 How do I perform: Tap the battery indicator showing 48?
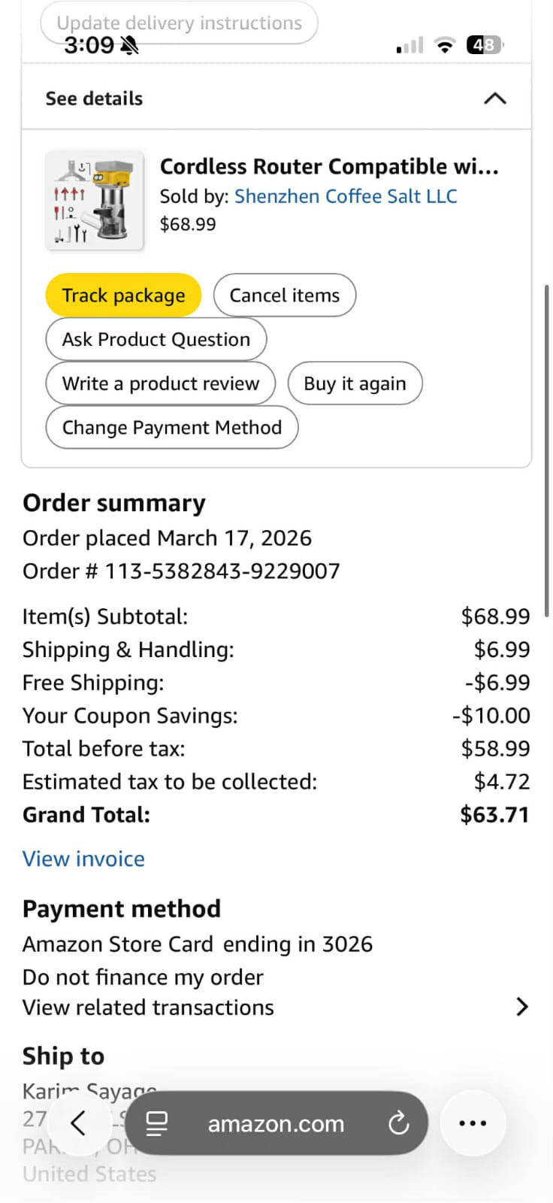point(485,45)
